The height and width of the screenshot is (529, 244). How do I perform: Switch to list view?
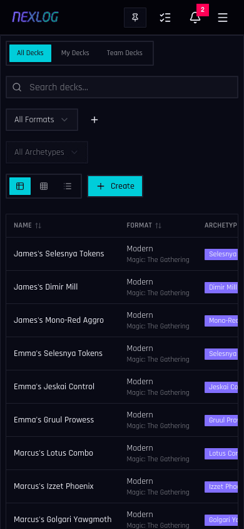click(x=68, y=186)
